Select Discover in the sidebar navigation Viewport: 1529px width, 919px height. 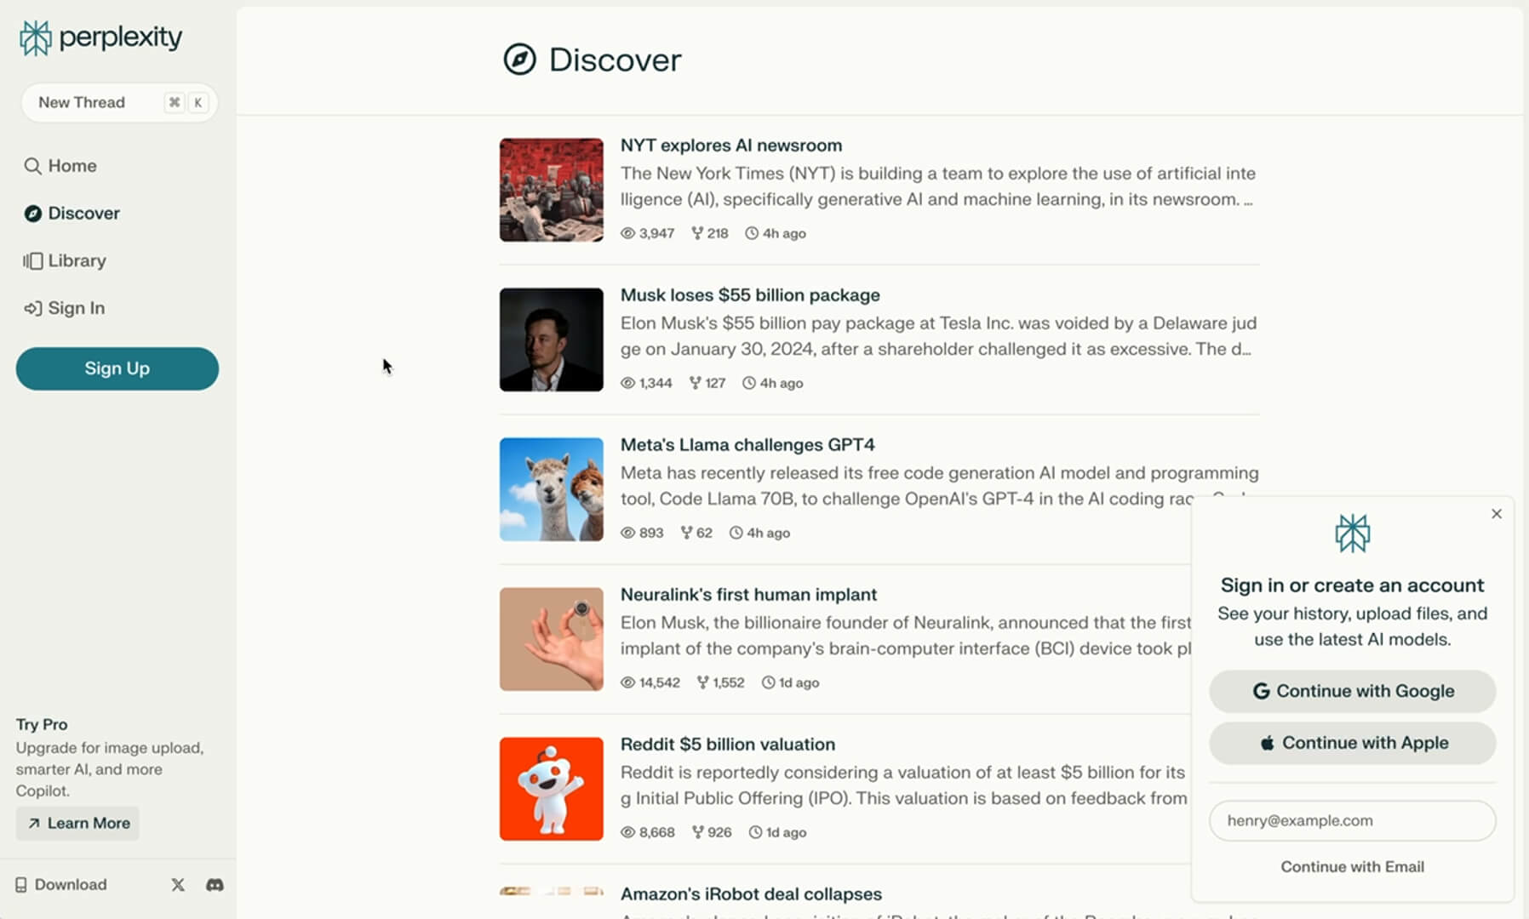pos(83,213)
